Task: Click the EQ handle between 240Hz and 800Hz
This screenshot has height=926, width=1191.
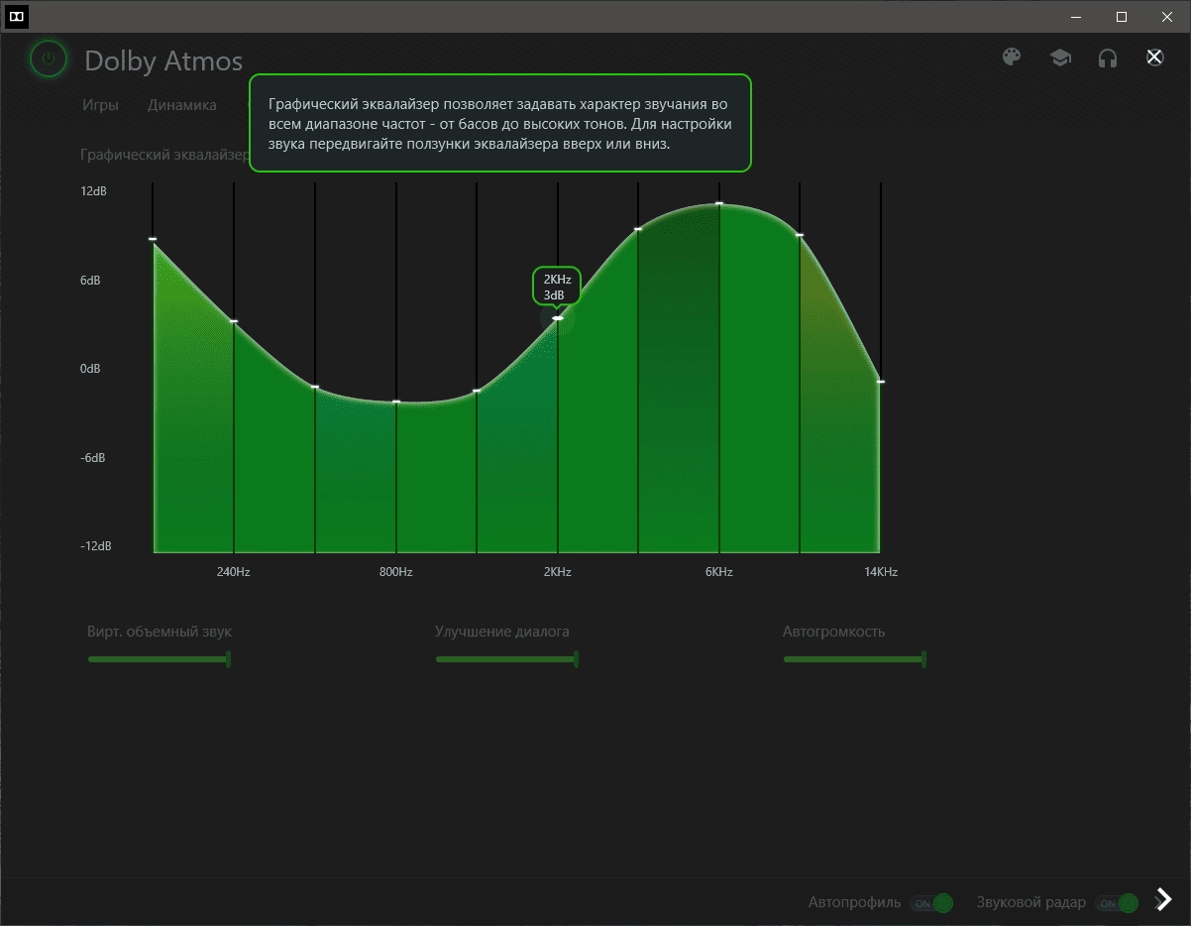Action: [315, 387]
